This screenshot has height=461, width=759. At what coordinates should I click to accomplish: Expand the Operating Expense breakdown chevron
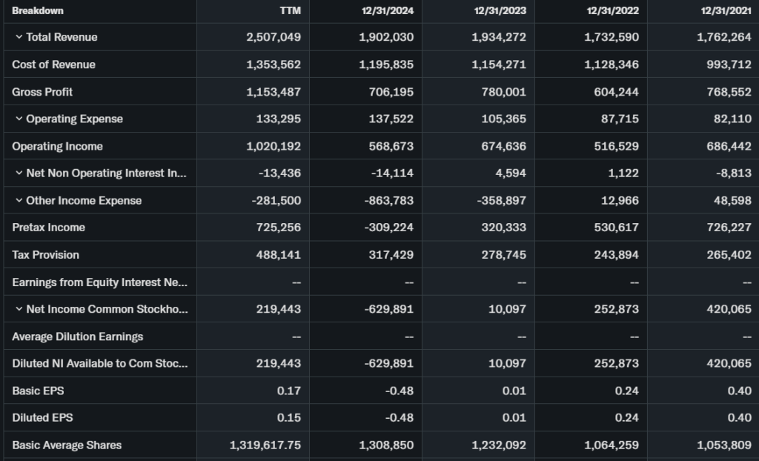[18, 119]
